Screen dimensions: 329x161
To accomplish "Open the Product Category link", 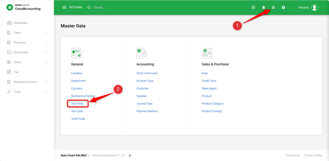I will [212, 104].
